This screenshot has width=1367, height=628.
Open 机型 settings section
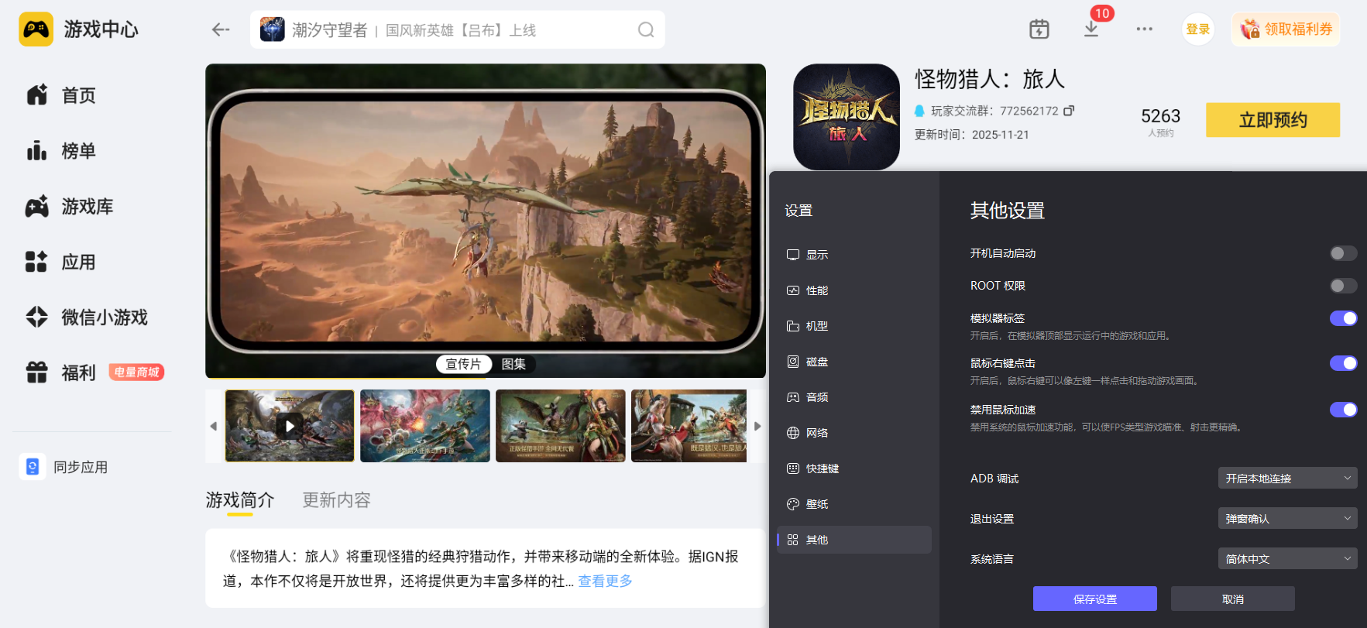pyautogui.click(x=854, y=326)
